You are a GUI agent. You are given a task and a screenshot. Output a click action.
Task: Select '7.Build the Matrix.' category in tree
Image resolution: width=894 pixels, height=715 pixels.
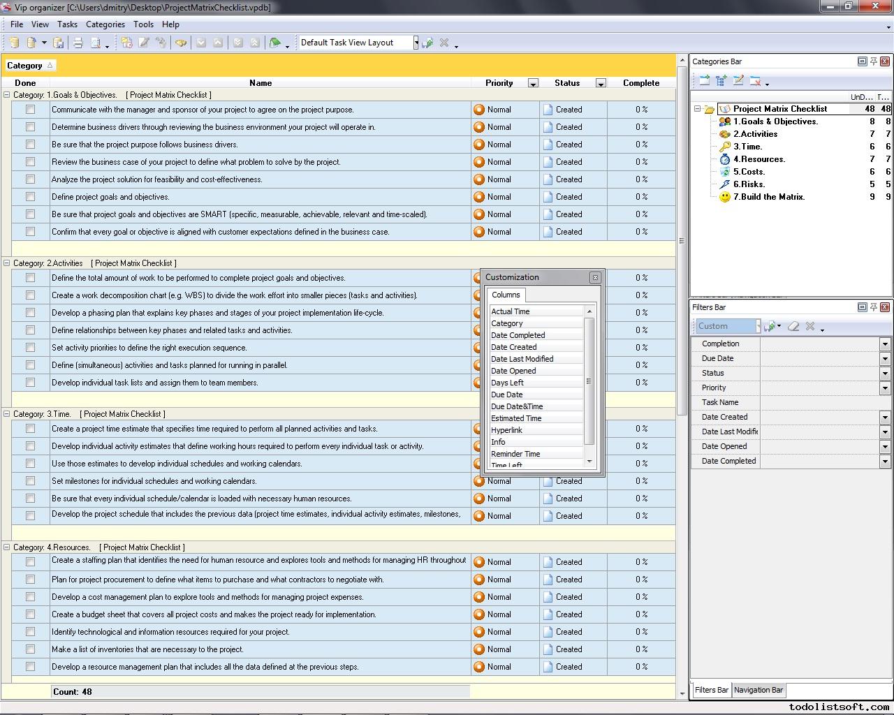pyautogui.click(x=768, y=197)
